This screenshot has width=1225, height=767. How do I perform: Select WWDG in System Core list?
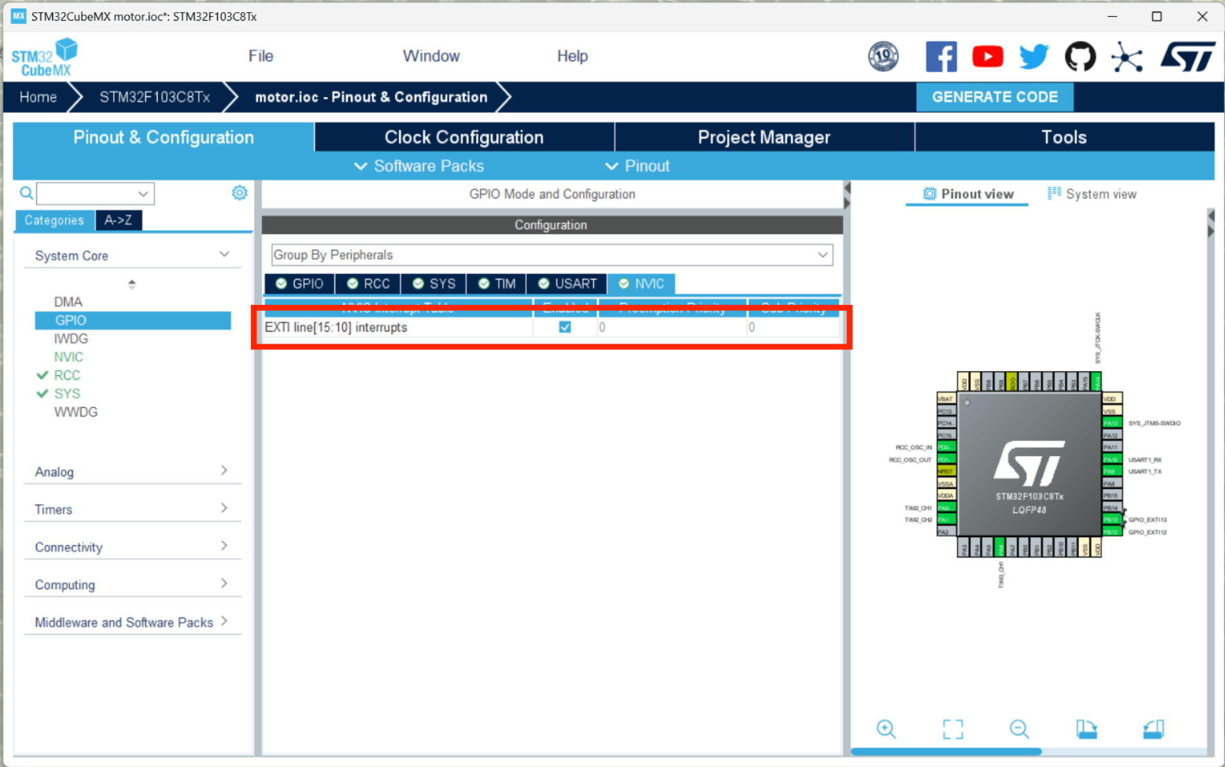tap(76, 412)
